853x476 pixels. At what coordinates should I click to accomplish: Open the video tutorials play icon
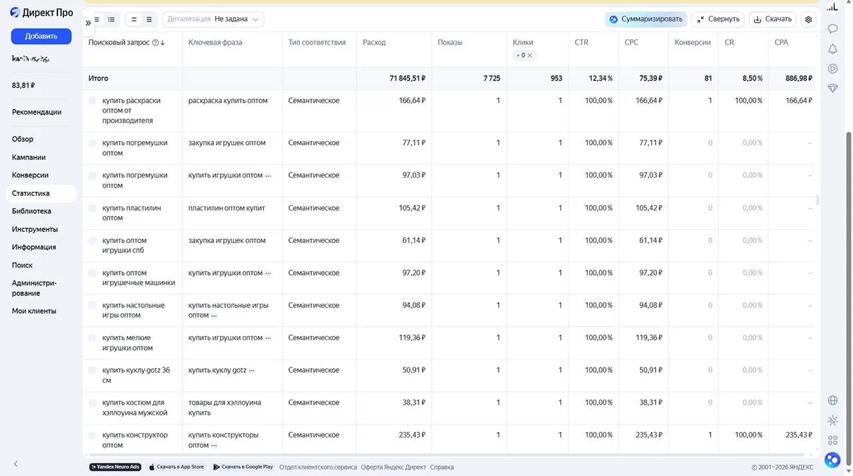point(832,69)
